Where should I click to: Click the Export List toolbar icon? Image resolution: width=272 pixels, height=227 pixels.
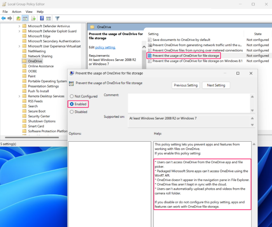(x=33, y=18)
